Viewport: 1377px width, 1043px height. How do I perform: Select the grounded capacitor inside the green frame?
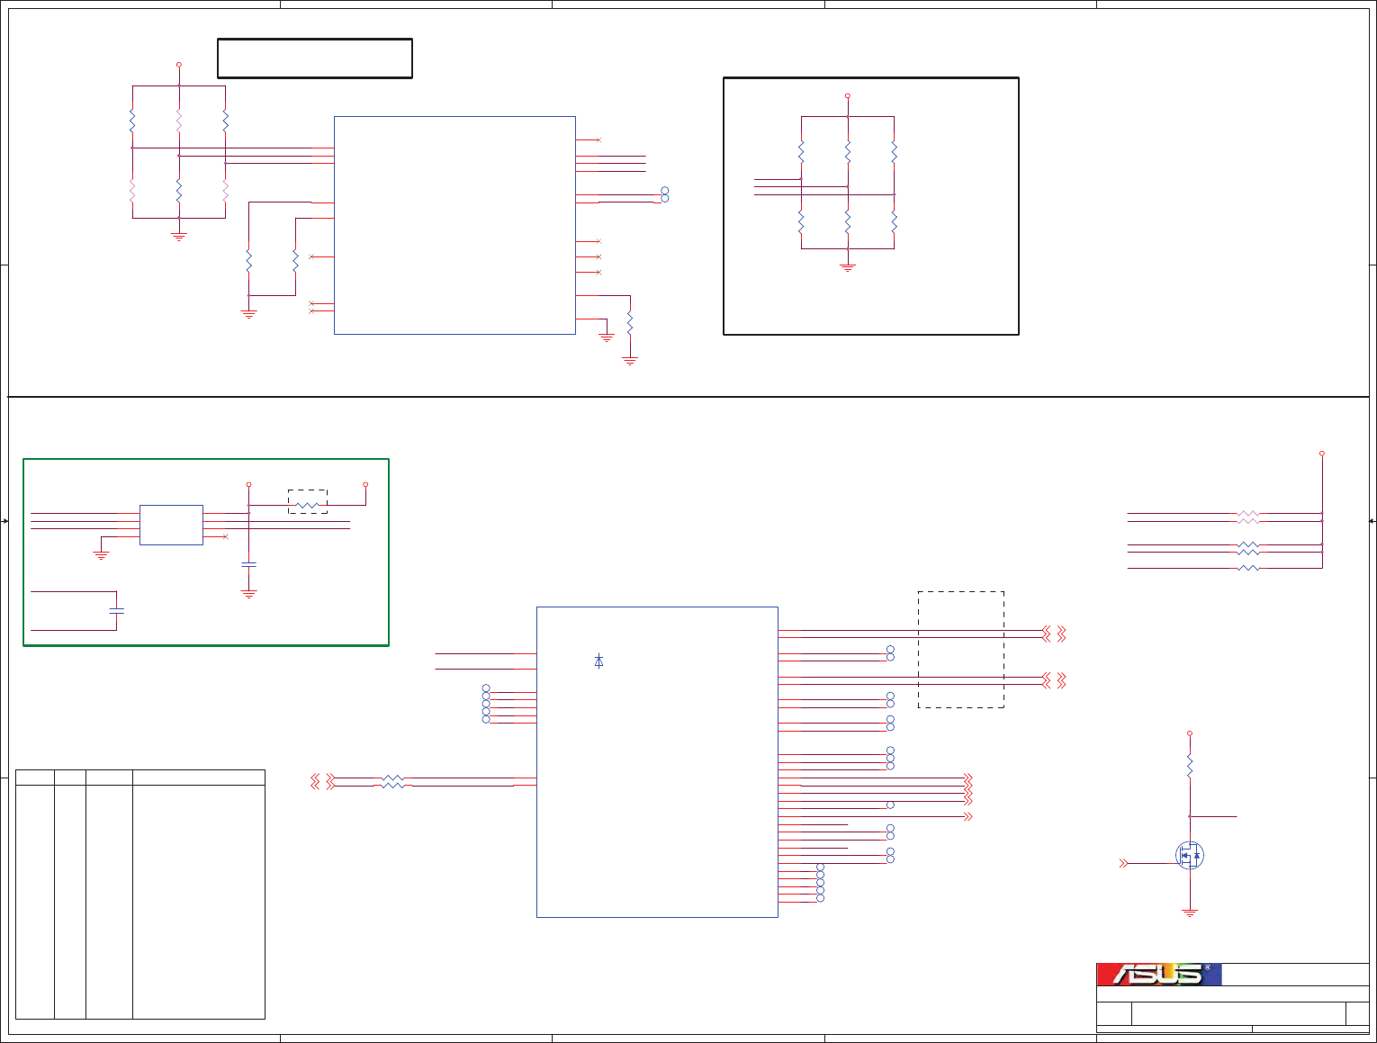tap(249, 564)
